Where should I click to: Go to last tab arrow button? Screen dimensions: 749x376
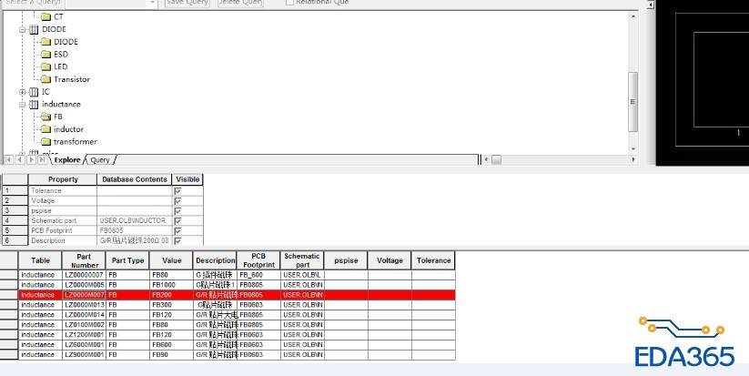pos(43,159)
